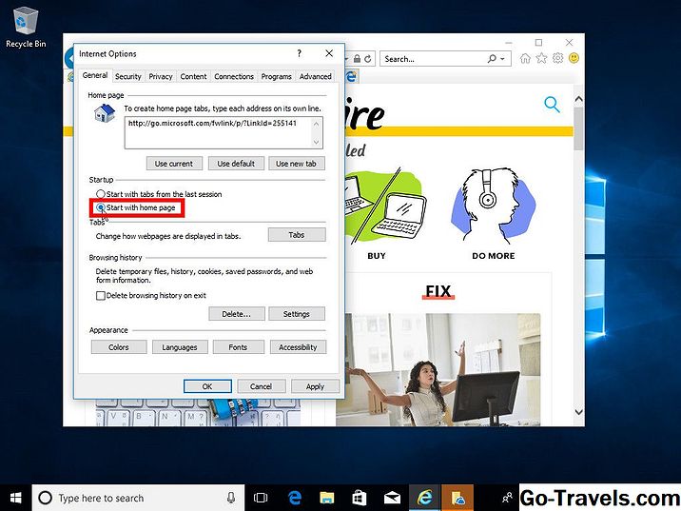
Task: Click the Internet Explorer taskbar icon
Action: (425, 498)
